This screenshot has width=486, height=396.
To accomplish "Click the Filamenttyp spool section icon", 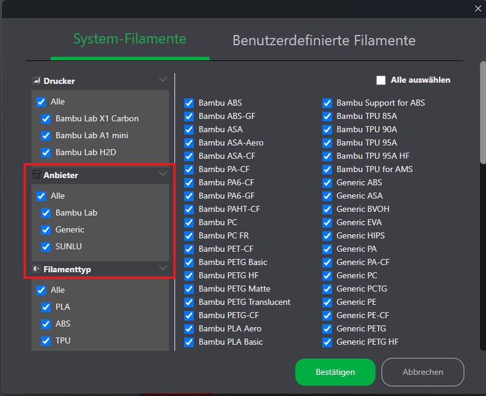I will (36, 269).
